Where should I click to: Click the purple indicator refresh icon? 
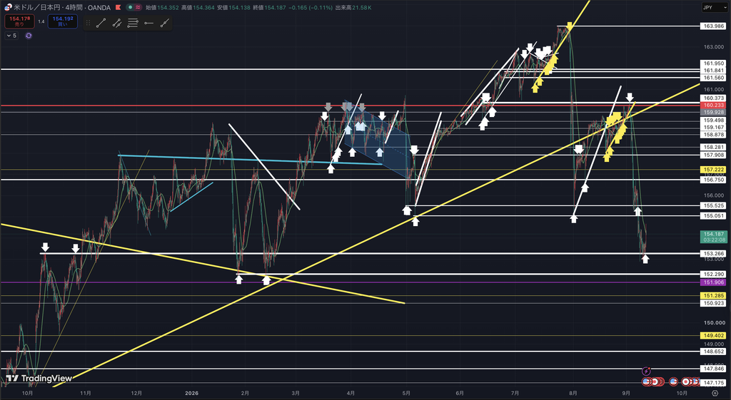click(29, 36)
